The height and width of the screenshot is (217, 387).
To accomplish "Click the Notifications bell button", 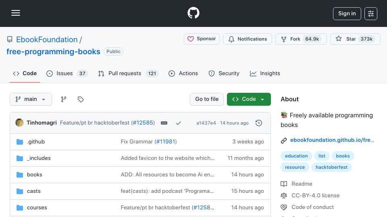I will (x=247, y=39).
